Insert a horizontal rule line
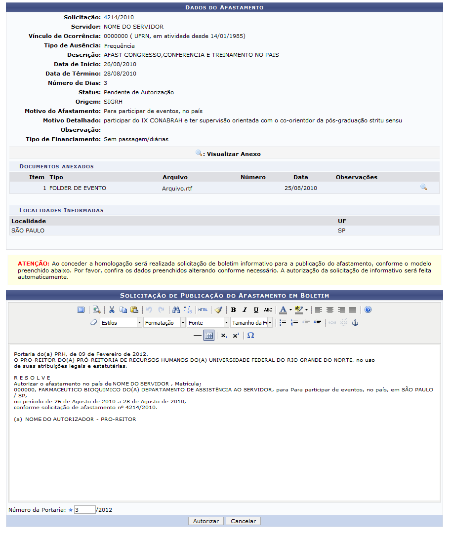The height and width of the screenshot is (535, 451). point(198,336)
